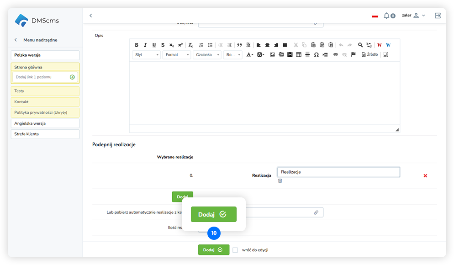Apply italic formatting in the editor
The height and width of the screenshot is (265, 454).
point(145,45)
